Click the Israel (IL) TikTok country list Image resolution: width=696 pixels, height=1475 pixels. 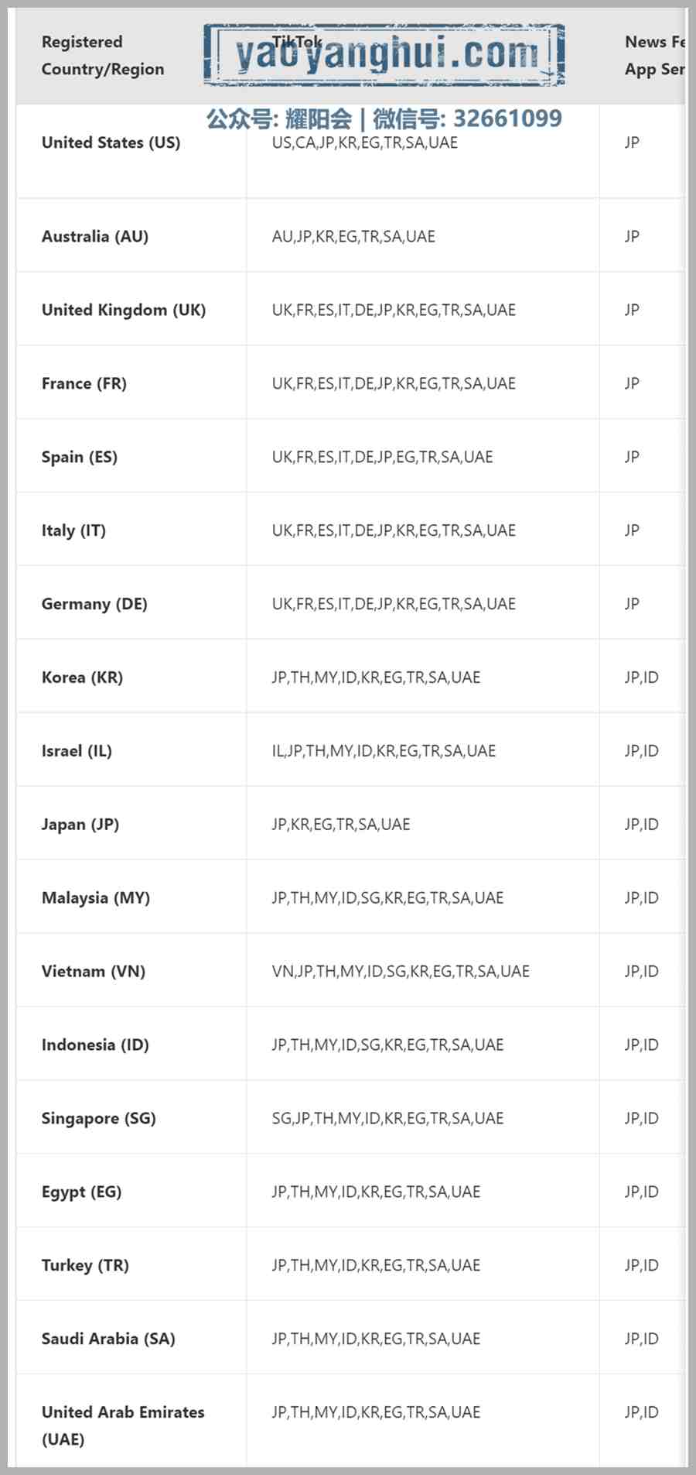[x=384, y=751]
